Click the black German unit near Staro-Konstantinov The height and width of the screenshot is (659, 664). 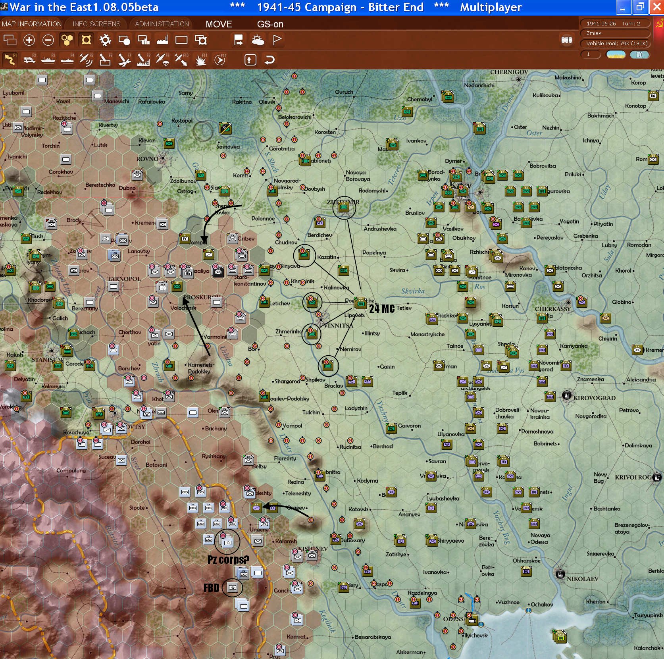tap(218, 272)
